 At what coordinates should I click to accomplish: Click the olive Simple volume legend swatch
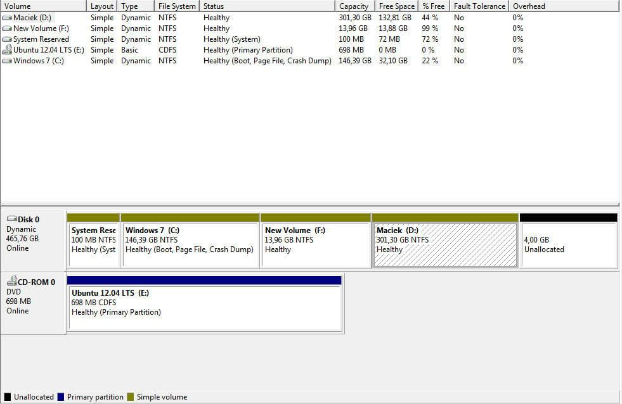131,397
